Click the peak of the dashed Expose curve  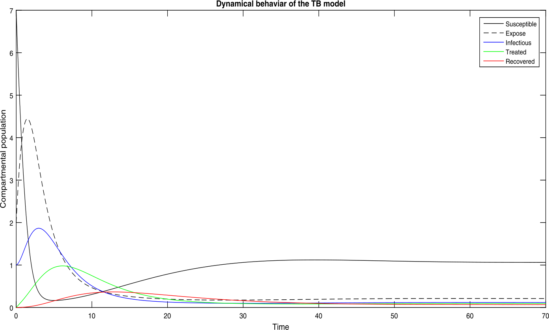(27, 119)
